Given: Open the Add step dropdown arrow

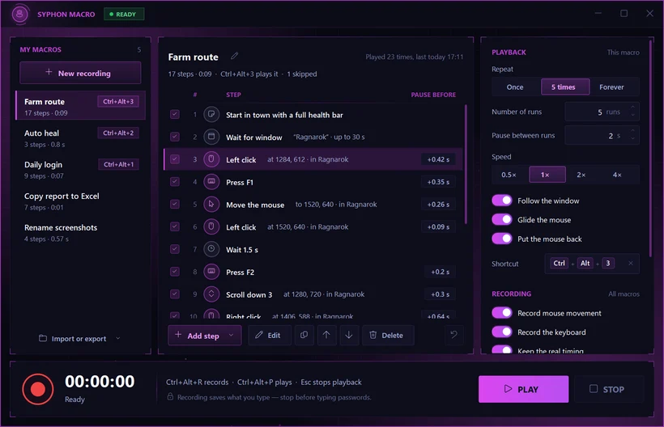Looking at the screenshot, I should 232,336.
